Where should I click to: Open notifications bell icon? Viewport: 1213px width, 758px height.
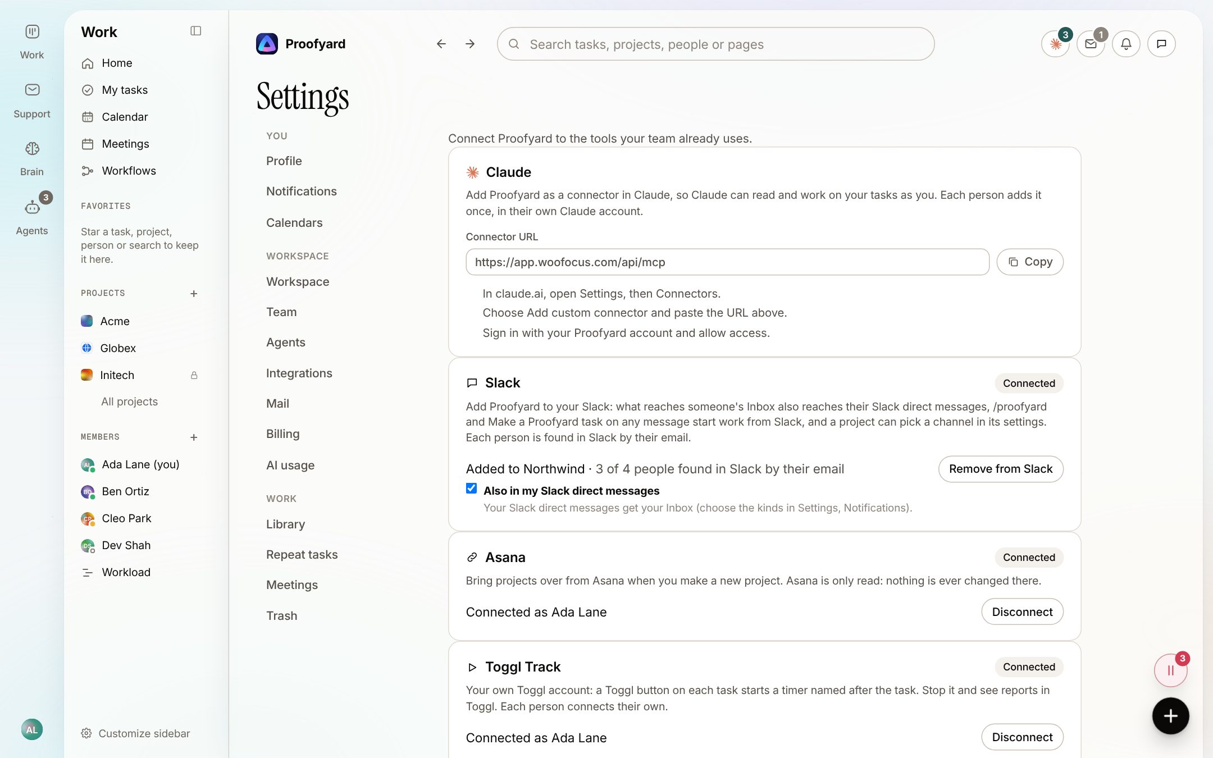tap(1126, 44)
